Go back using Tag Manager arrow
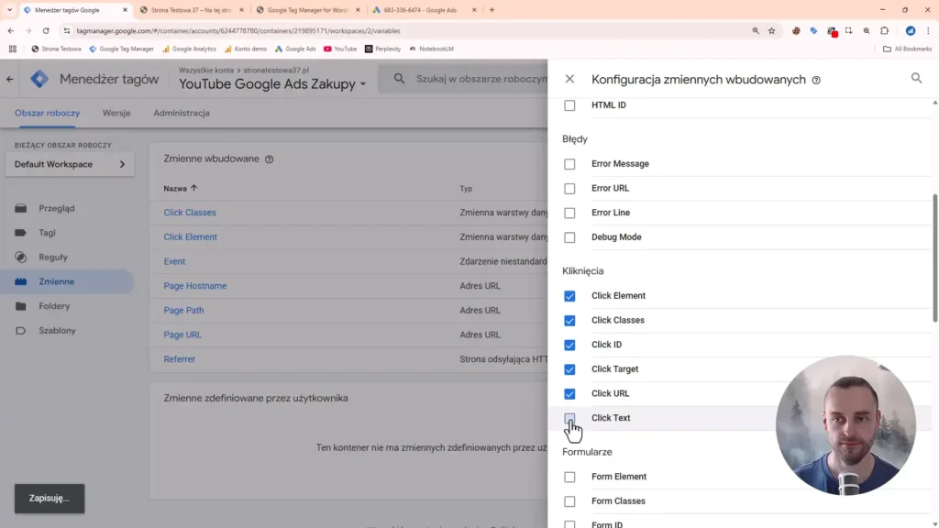 [10, 79]
